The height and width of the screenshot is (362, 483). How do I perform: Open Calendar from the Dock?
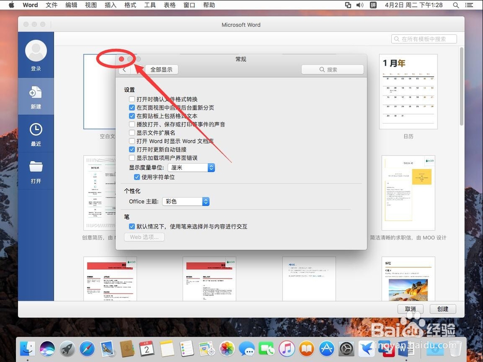click(x=147, y=349)
